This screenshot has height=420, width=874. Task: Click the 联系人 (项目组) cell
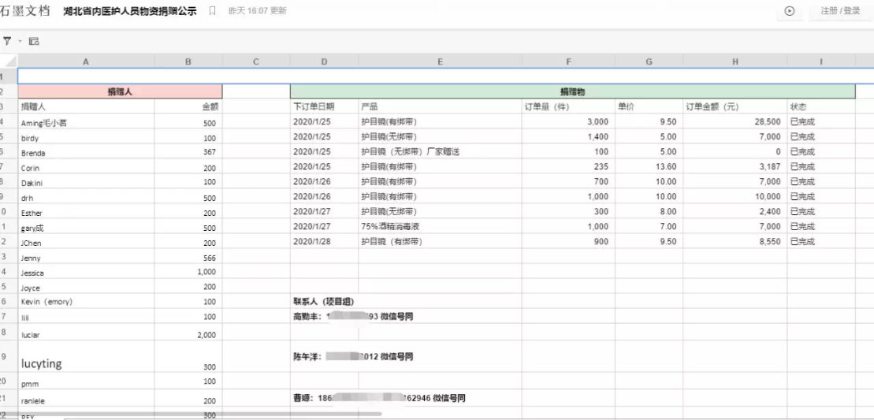point(324,301)
